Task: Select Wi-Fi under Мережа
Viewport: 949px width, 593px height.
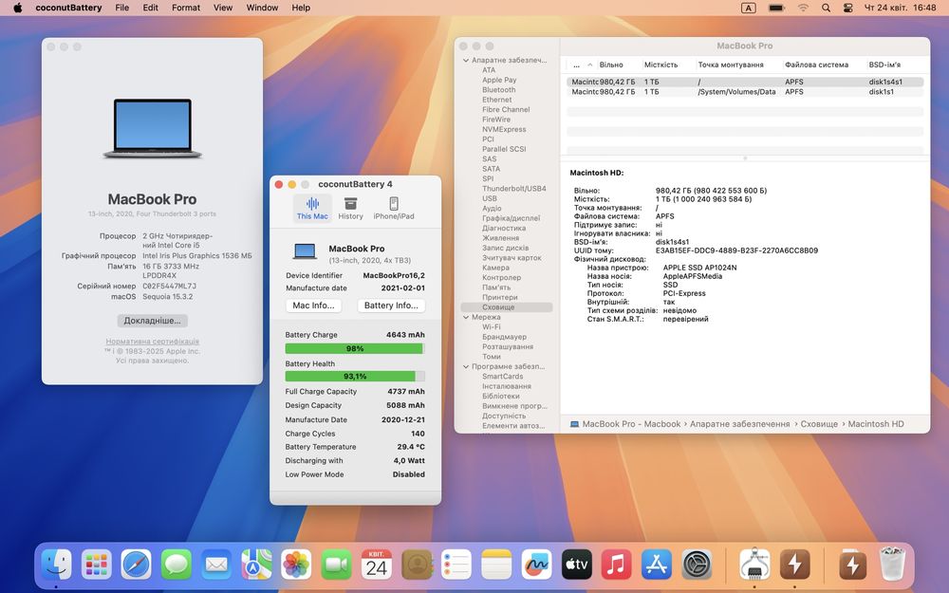Action: coord(492,326)
